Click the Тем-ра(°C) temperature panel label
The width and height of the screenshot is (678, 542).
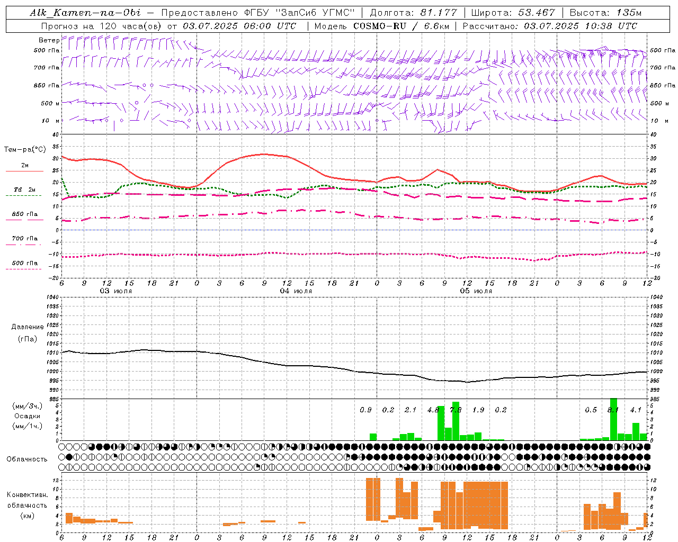[x=25, y=150]
